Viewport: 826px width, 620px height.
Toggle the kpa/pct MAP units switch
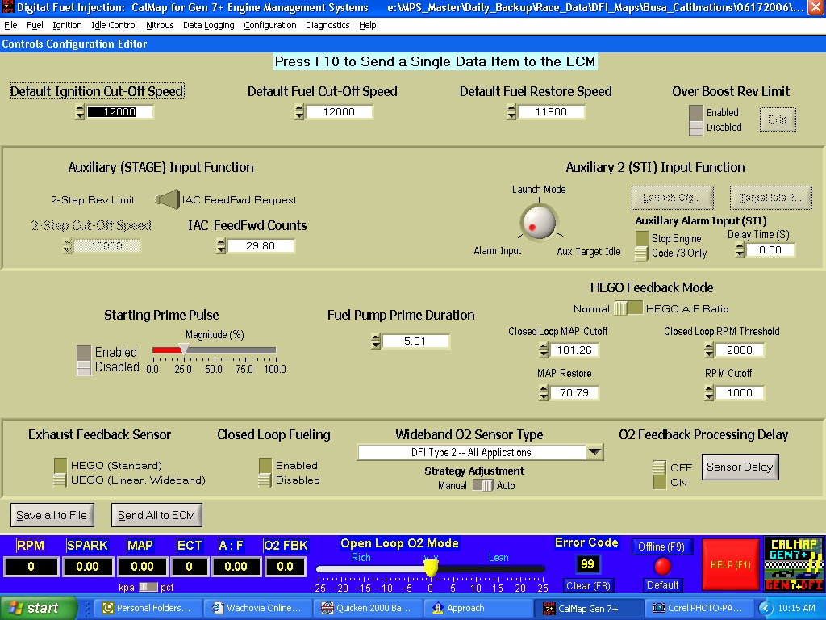(x=148, y=587)
